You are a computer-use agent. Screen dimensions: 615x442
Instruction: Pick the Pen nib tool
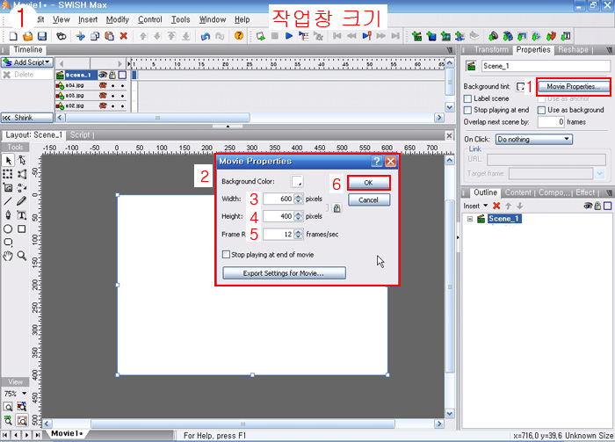(x=7, y=215)
